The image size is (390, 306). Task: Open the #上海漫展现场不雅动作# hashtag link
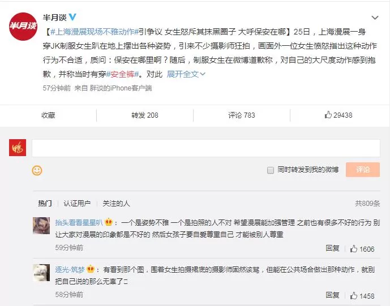tap(95, 32)
